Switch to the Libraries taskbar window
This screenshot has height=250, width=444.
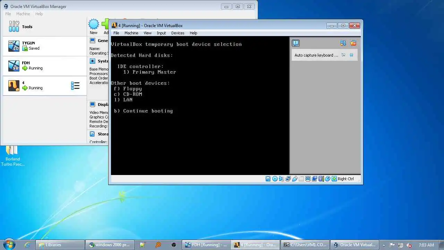coord(60,245)
